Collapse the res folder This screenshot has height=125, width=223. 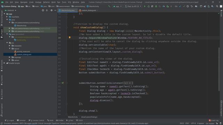[7, 43]
